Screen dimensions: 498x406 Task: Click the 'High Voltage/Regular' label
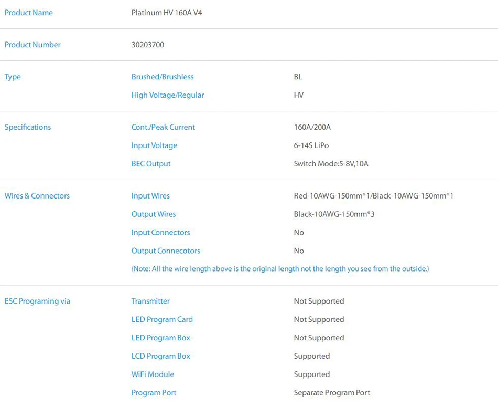tap(168, 95)
